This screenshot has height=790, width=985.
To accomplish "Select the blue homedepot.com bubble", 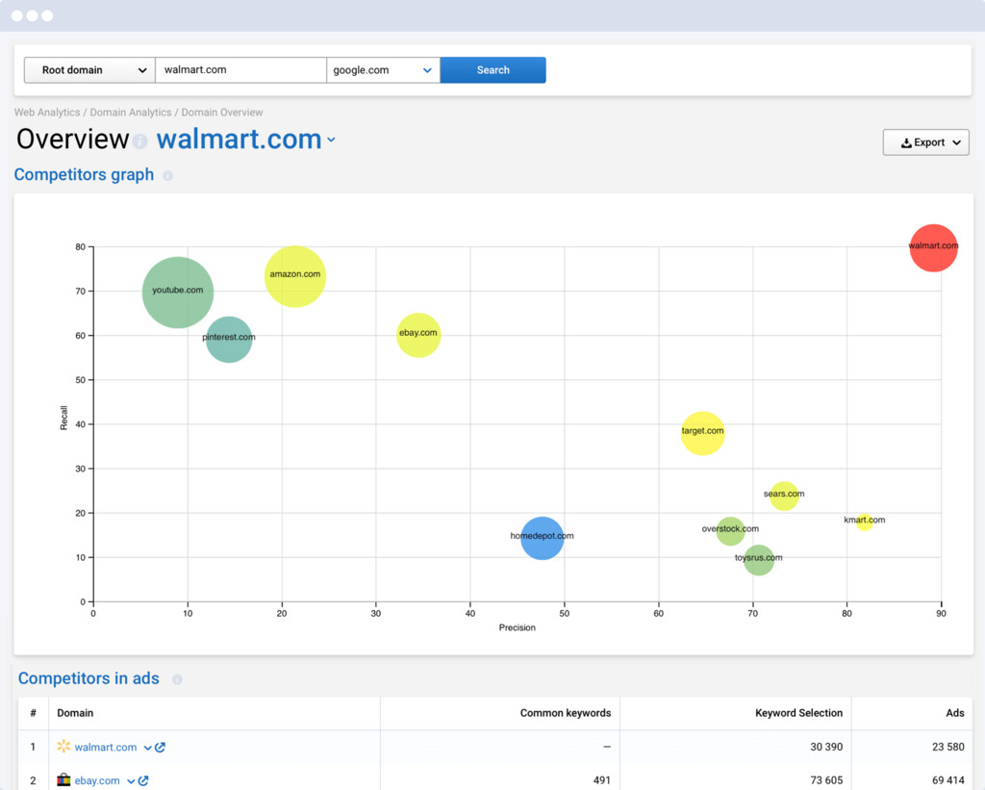I will click(543, 538).
